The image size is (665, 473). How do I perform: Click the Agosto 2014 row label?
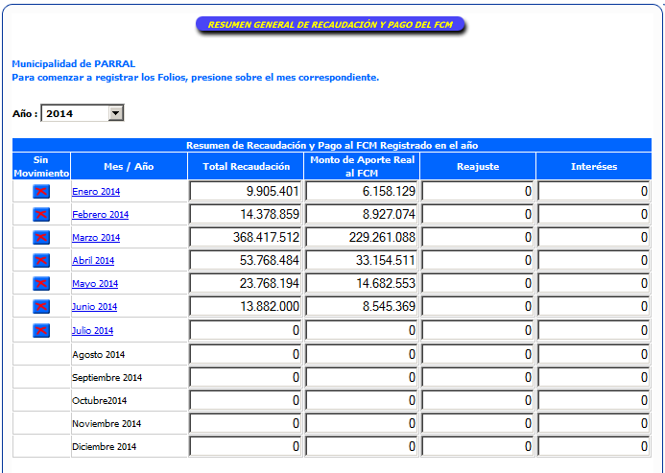pyautogui.click(x=99, y=355)
